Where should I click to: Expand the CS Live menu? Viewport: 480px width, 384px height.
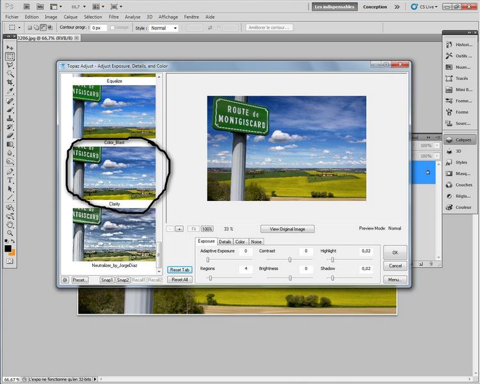click(424, 7)
